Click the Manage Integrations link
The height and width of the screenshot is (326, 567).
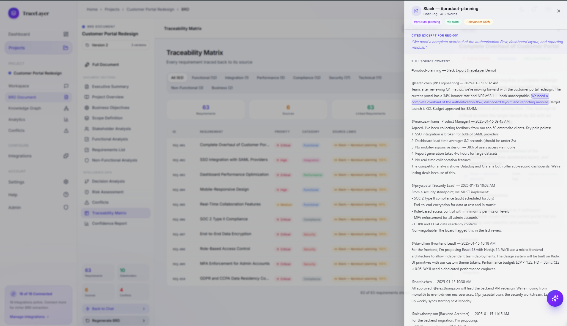tap(29, 317)
